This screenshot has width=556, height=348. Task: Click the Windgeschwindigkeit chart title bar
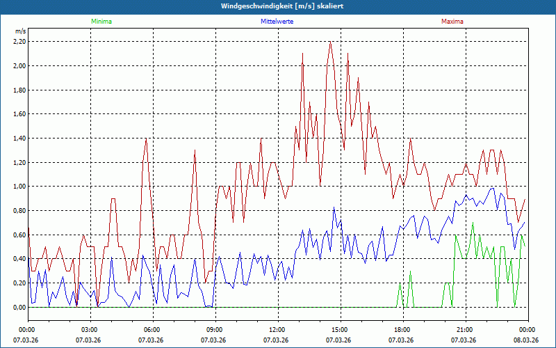coord(278,6)
